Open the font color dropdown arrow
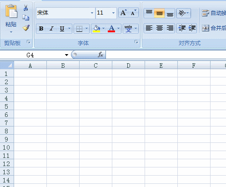The width and height of the screenshot is (226, 187). click(x=119, y=29)
